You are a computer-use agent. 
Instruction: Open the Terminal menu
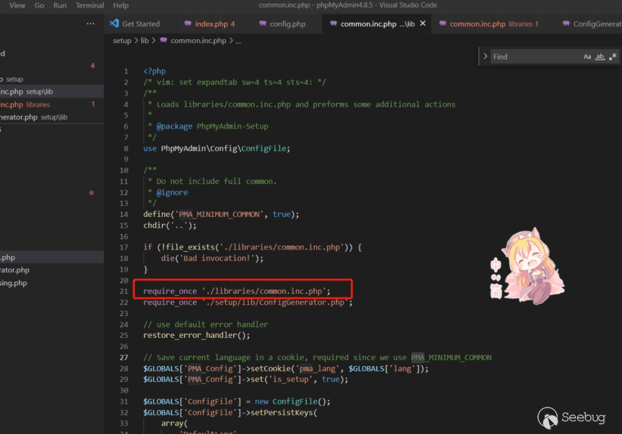pyautogui.click(x=90, y=5)
